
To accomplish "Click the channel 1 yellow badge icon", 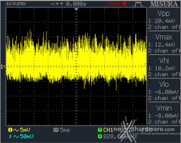I will 10,130.
